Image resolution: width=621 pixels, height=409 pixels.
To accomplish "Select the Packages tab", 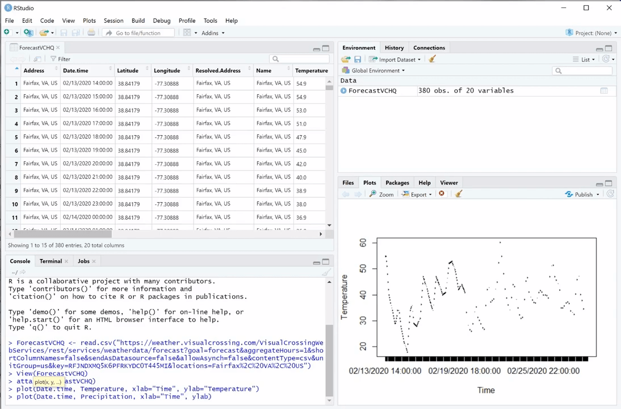I will [x=397, y=182].
